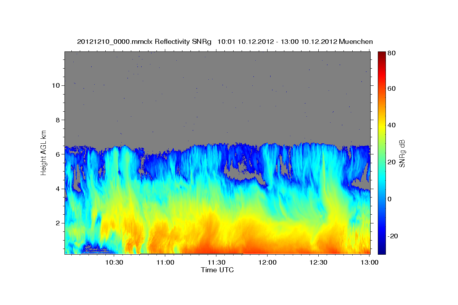This screenshot has height=305, width=458.
Task: Click the 'Time UTC' axis label
Action: coord(217,270)
